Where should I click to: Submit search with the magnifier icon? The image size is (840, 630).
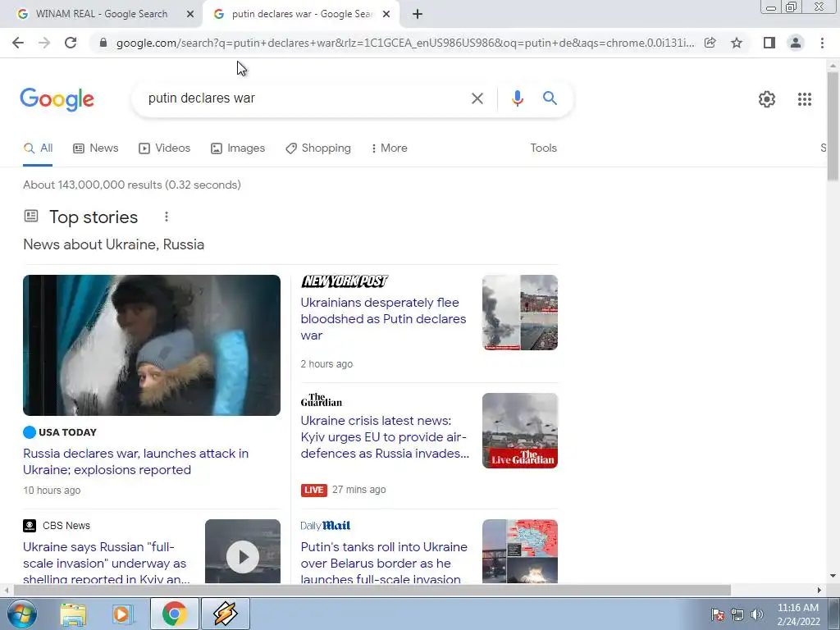click(550, 98)
